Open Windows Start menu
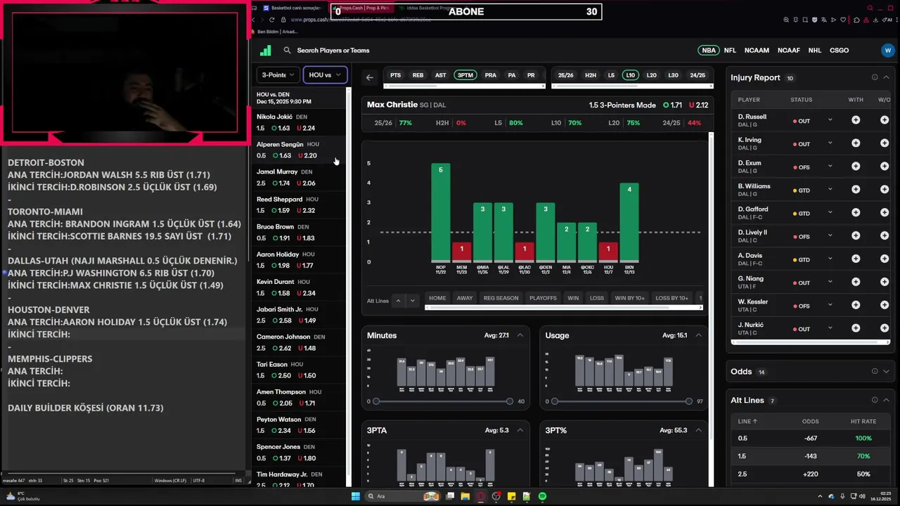The image size is (900, 506). (x=356, y=496)
